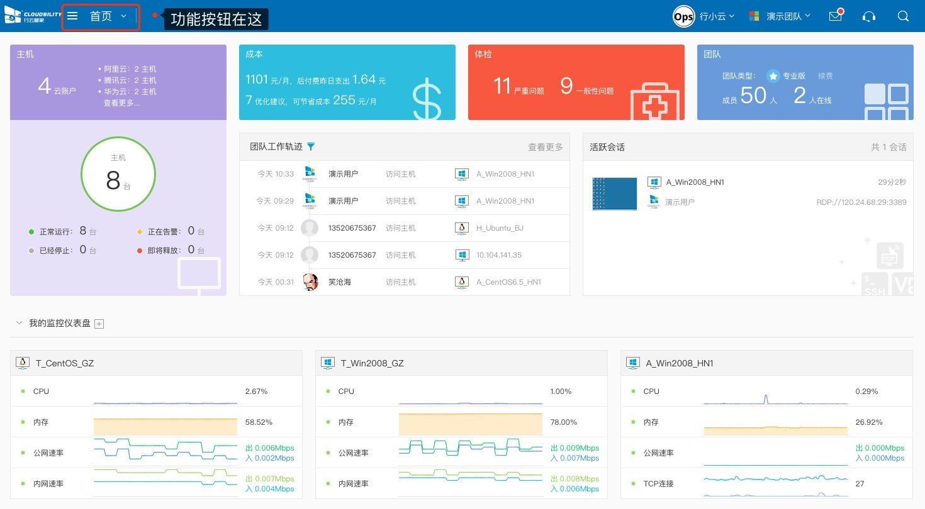Click the TCP连接 row for A_Win2008_HN1
Image resolution: width=925 pixels, height=509 pixels.
pos(766,483)
